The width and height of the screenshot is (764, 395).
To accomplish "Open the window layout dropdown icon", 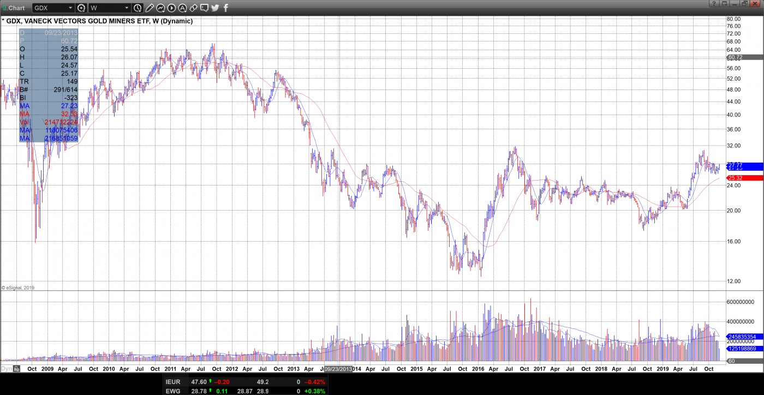I will (x=725, y=3).
